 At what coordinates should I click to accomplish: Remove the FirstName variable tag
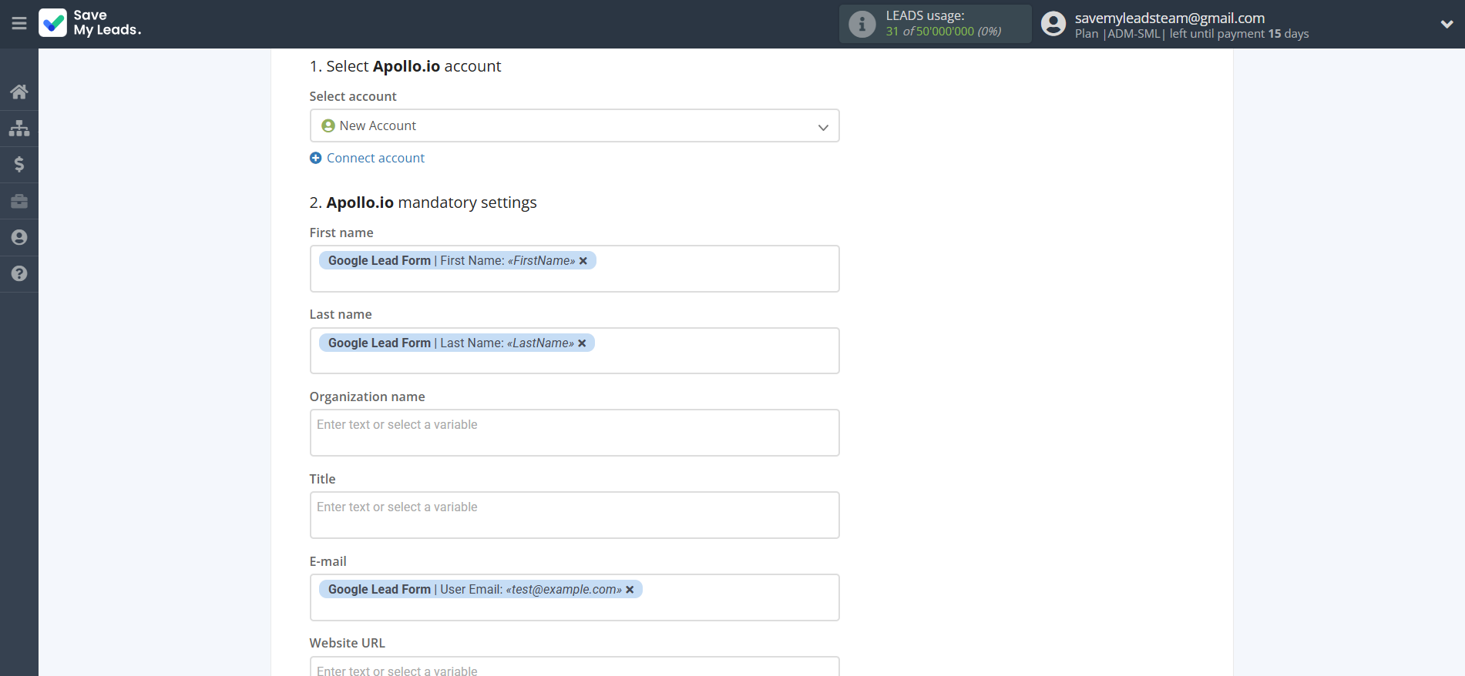(583, 261)
